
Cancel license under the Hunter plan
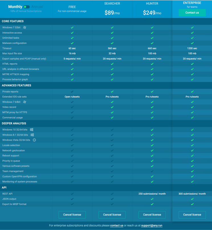pyautogui.click(x=152, y=215)
